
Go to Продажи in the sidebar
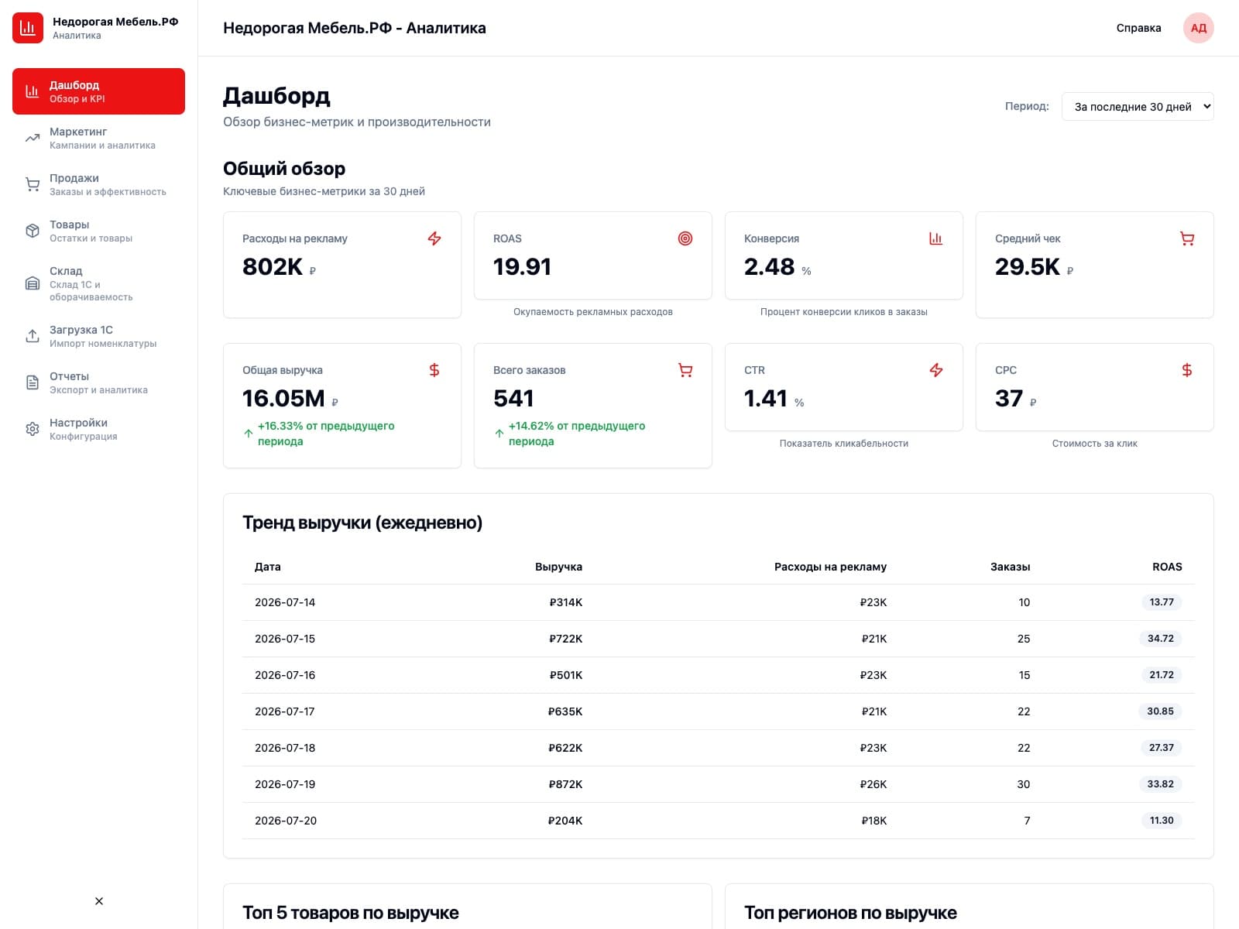pos(98,184)
